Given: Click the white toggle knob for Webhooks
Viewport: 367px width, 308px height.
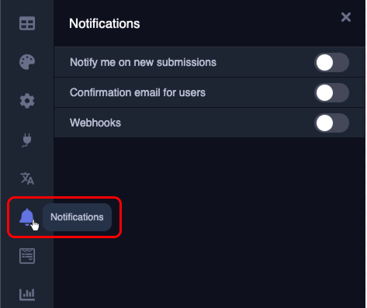Looking at the screenshot, I should (x=325, y=123).
